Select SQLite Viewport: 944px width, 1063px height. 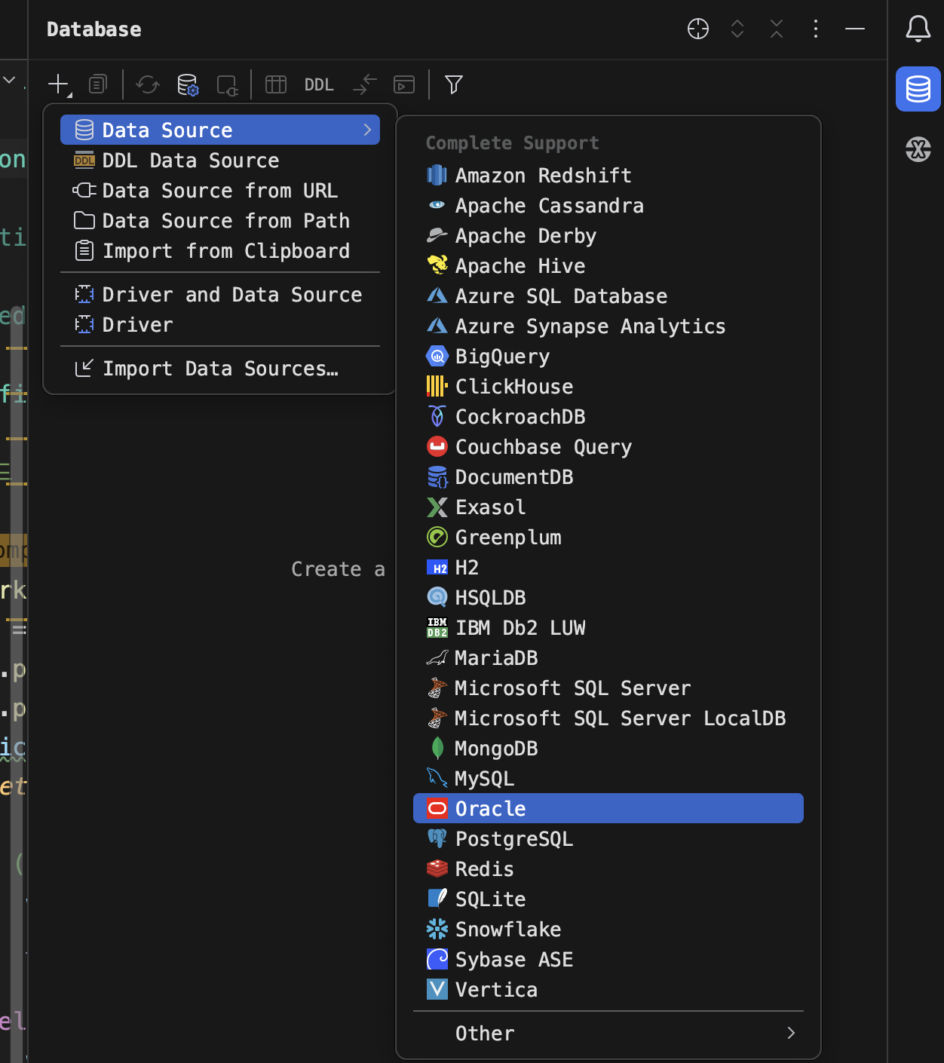pyautogui.click(x=608, y=899)
